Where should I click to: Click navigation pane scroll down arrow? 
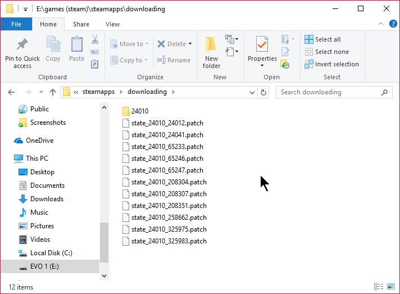pyautogui.click(x=104, y=276)
